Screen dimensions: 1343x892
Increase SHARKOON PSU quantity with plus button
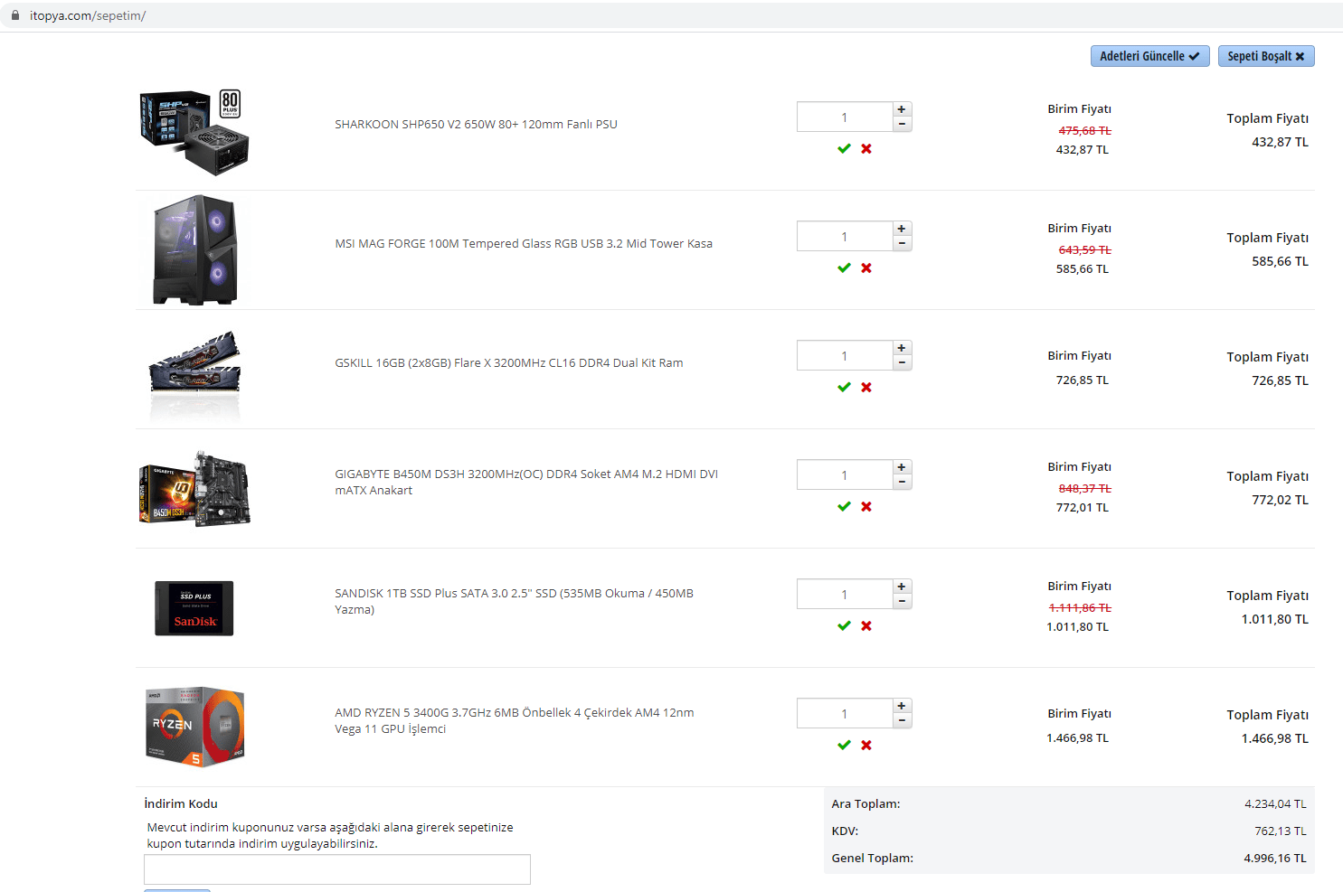[x=902, y=109]
